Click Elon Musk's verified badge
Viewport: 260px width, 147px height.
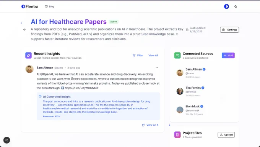coord(202,106)
